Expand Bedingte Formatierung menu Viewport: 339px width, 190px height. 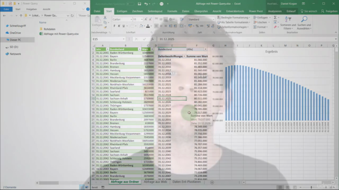pyautogui.click(x=234, y=17)
